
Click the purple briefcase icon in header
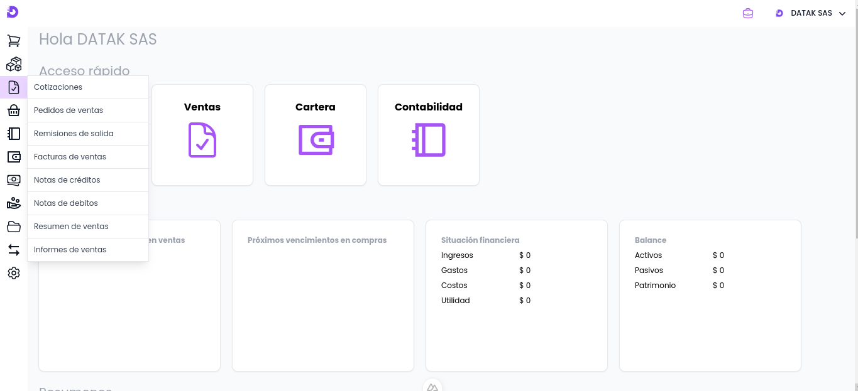748,13
